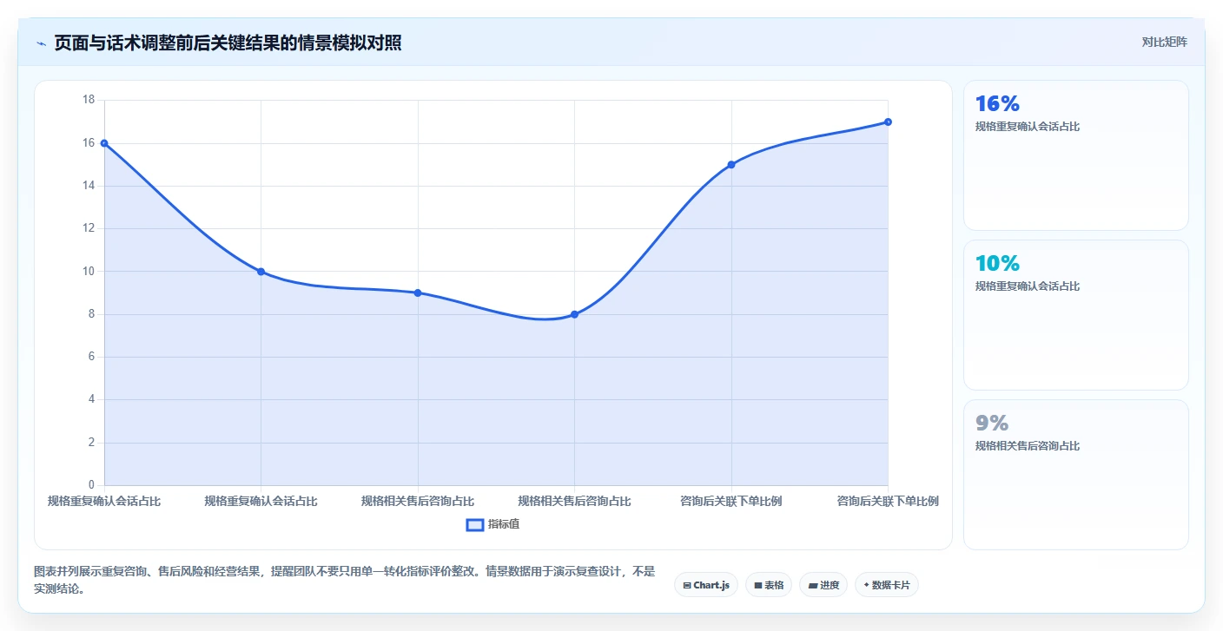The height and width of the screenshot is (631, 1223).
Task: Click the Chart.js tag chip
Action: tap(706, 585)
